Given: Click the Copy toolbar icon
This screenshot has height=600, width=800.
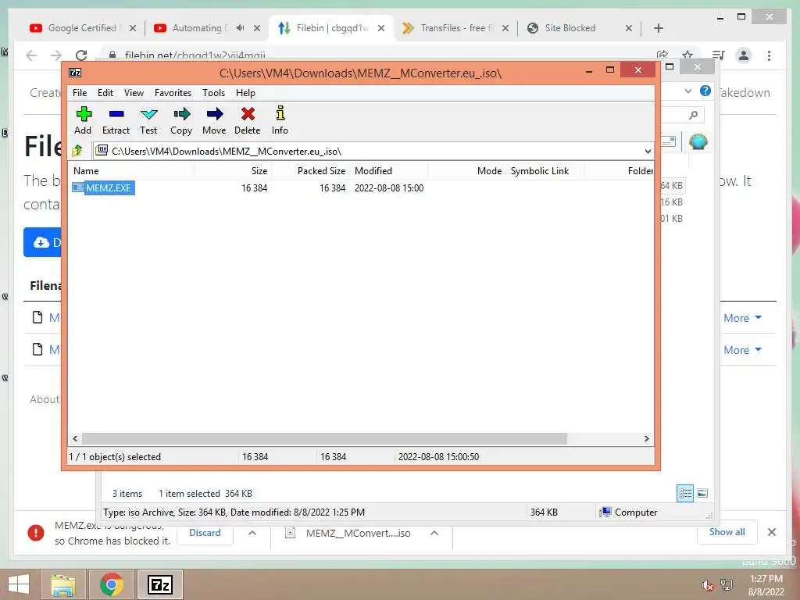Looking at the screenshot, I should 181,120.
